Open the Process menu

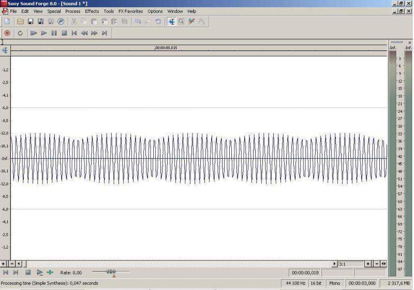(x=72, y=11)
